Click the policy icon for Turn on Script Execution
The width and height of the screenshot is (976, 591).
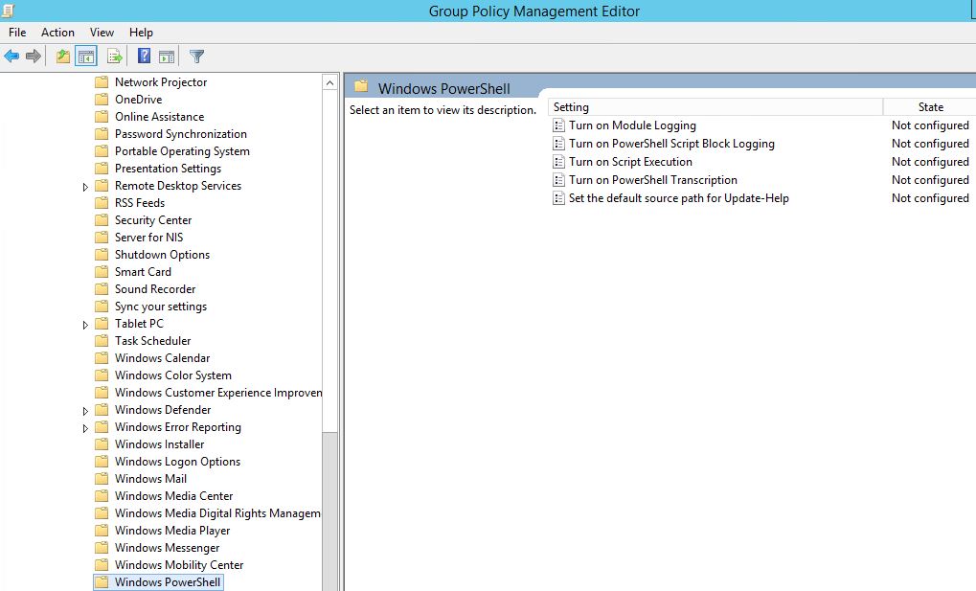[559, 162]
